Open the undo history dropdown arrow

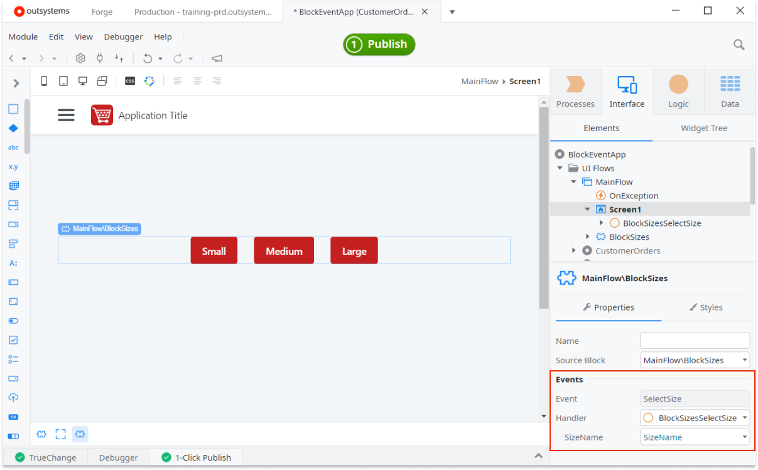pos(160,58)
